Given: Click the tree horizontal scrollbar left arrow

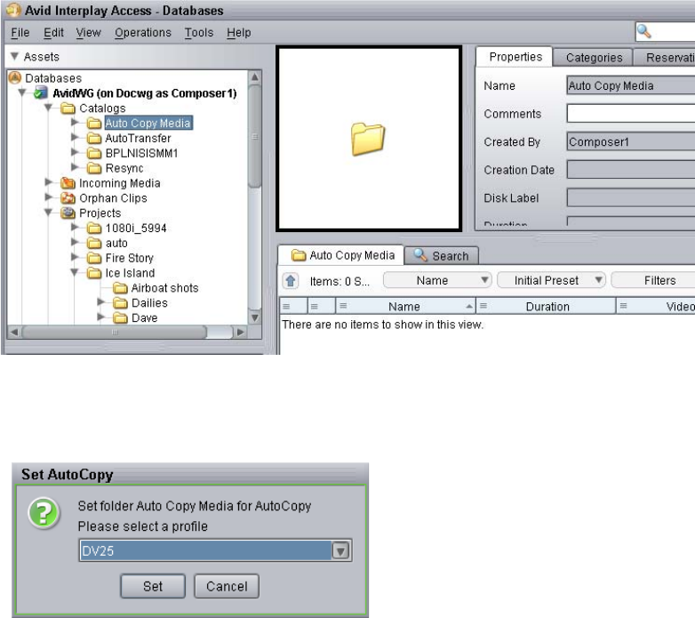Looking at the screenshot, I should click(x=14, y=332).
